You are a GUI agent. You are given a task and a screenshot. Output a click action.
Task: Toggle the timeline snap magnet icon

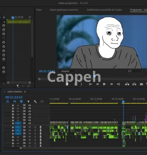(15, 101)
